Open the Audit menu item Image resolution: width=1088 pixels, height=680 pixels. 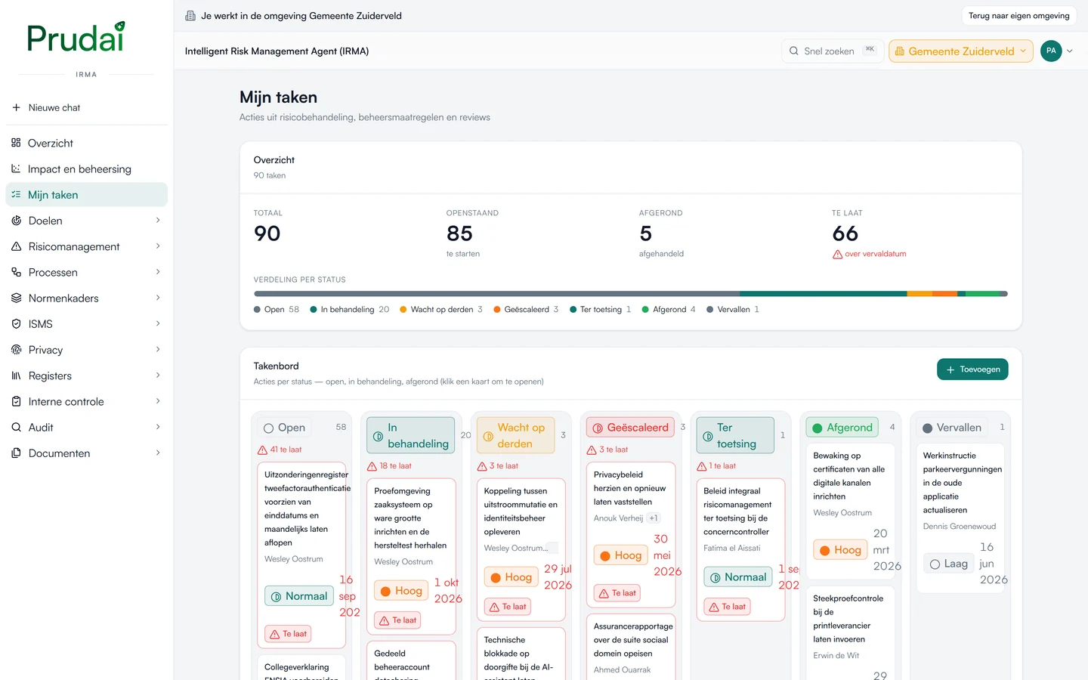pos(86,427)
